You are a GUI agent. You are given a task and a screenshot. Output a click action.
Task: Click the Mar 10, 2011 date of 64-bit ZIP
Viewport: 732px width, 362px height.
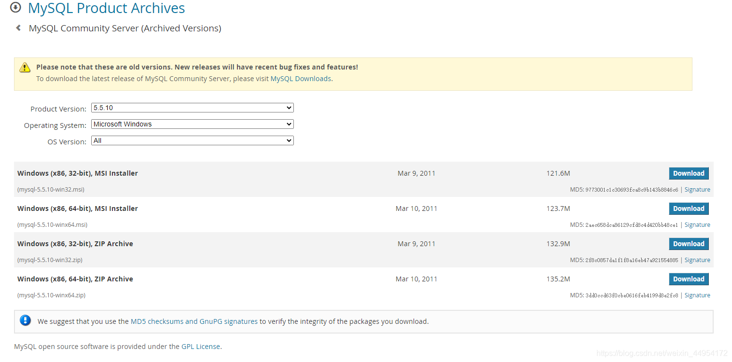point(416,279)
